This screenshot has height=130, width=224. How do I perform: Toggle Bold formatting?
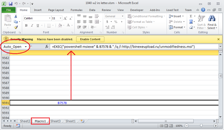[x=26, y=26]
